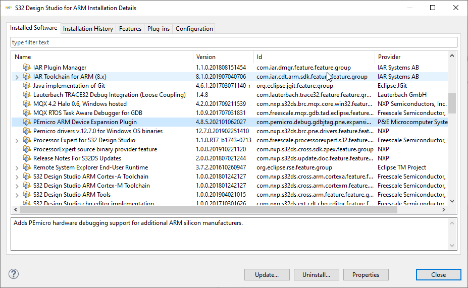
Task: Click the Properties button
Action: point(366,275)
